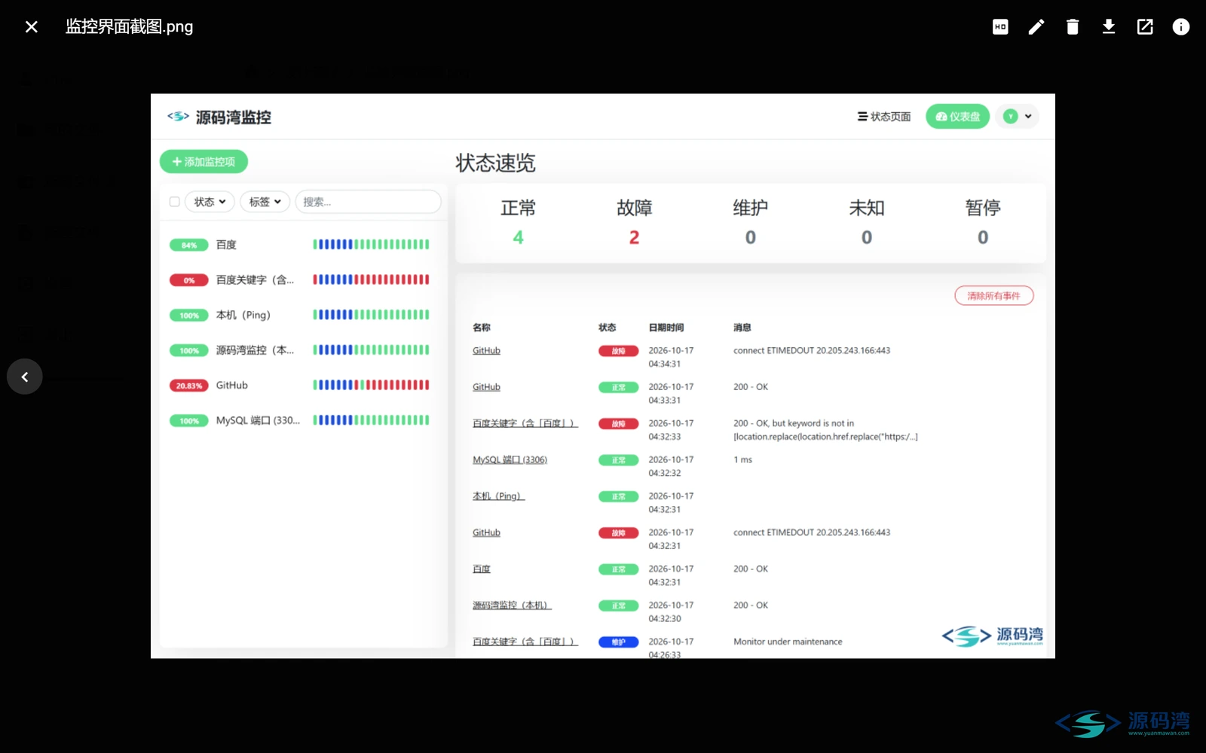Screen dimensions: 1206x753
Task: Click the 维护 status badge
Action: point(618,642)
